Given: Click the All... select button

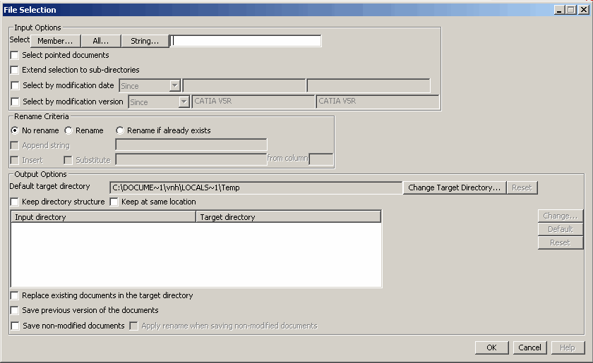Looking at the screenshot, I should coord(101,41).
